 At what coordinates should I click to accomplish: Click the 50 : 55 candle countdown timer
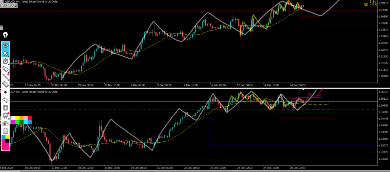[x=370, y=5]
